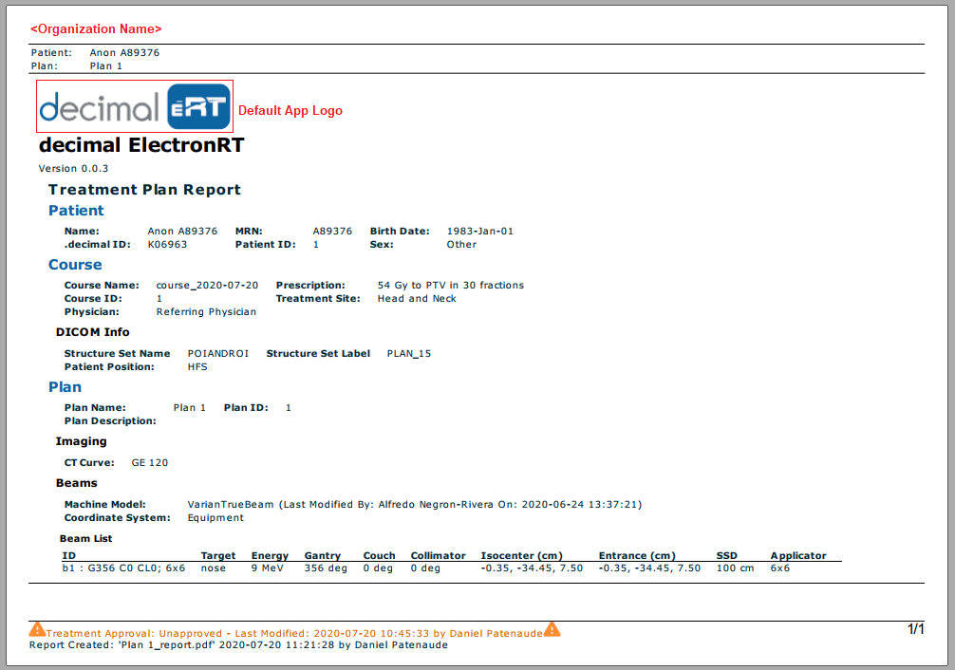
Task: Click the beam row b1 : G356 C0 CL0; 6x6
Action: tap(123, 568)
